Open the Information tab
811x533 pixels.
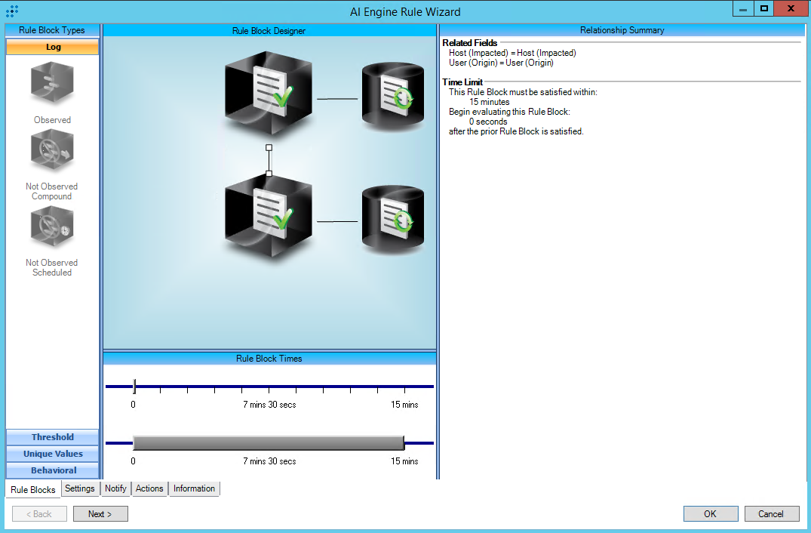pyautogui.click(x=194, y=488)
